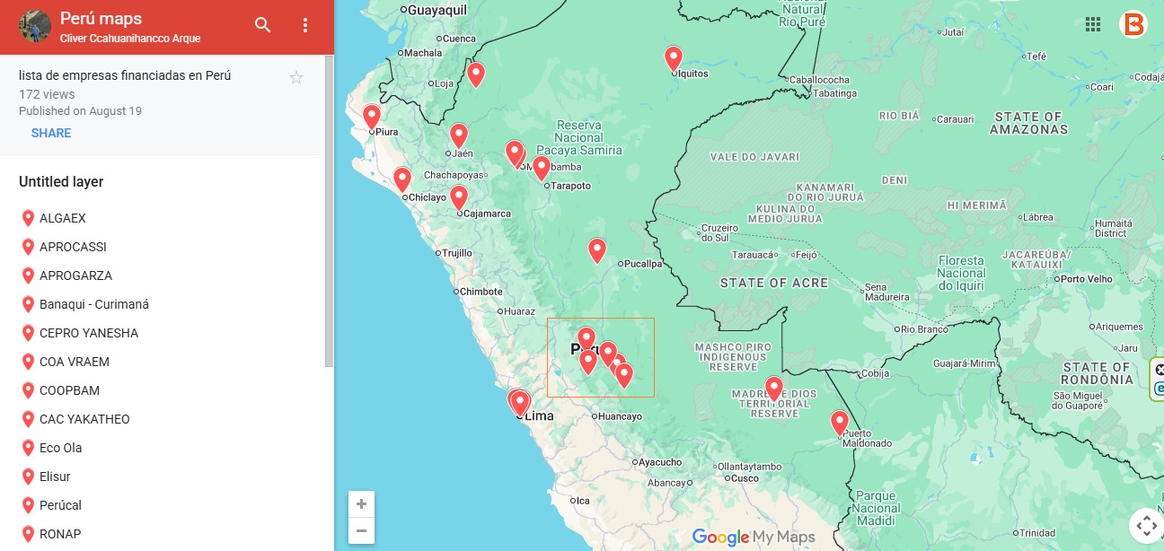Click the map pin near Iquitos
The width and height of the screenshot is (1164, 551).
pyautogui.click(x=674, y=58)
